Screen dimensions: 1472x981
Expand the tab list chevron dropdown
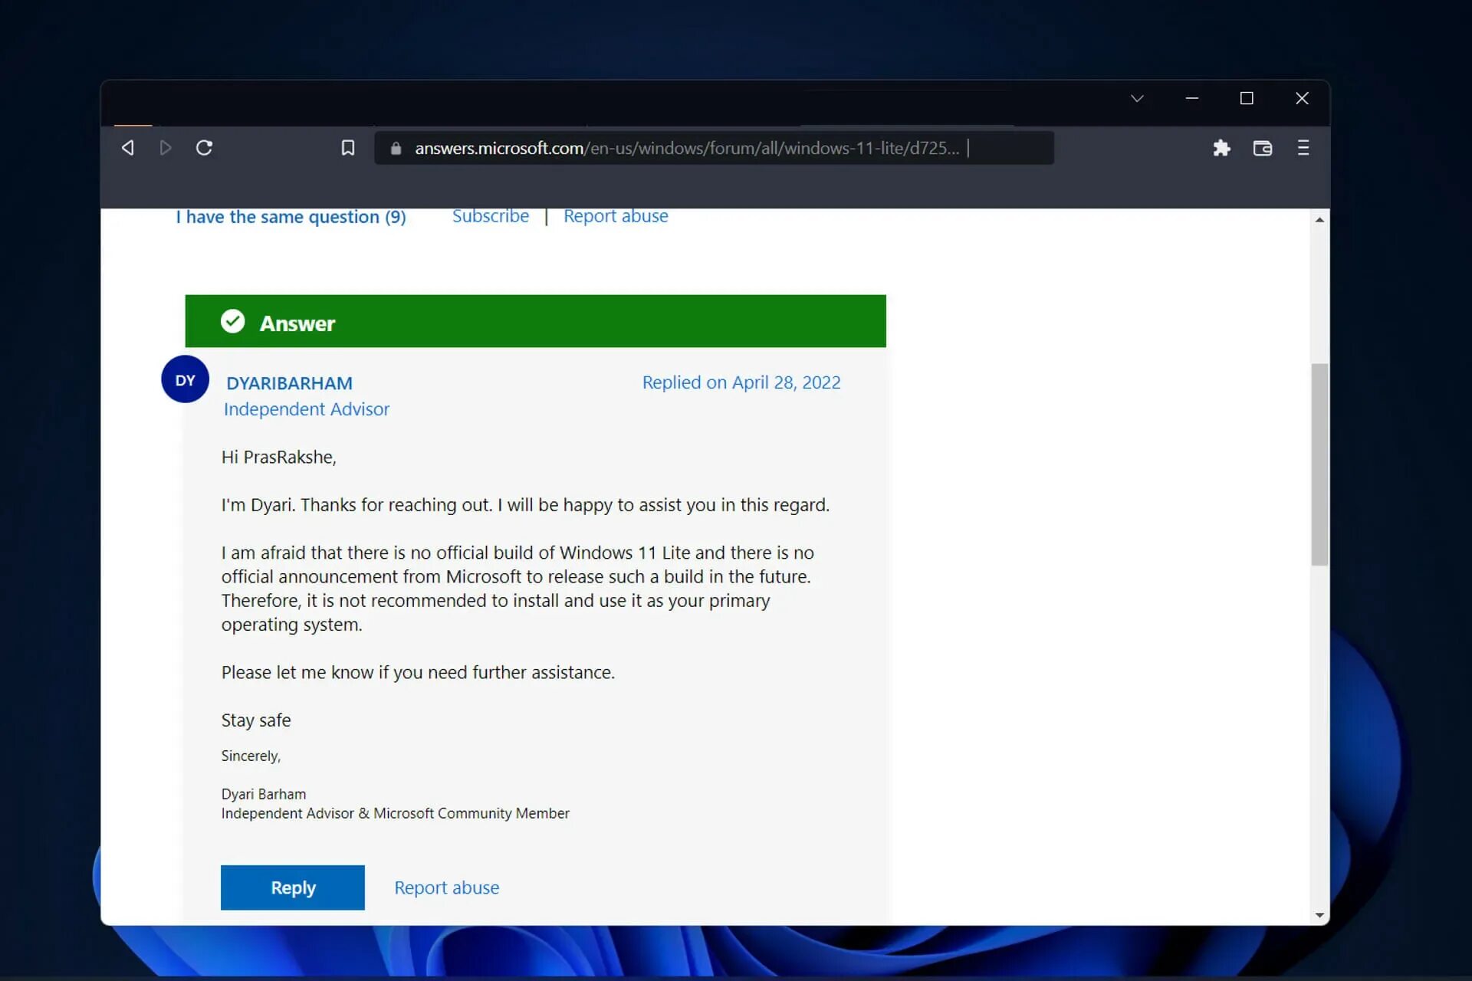point(1137,98)
